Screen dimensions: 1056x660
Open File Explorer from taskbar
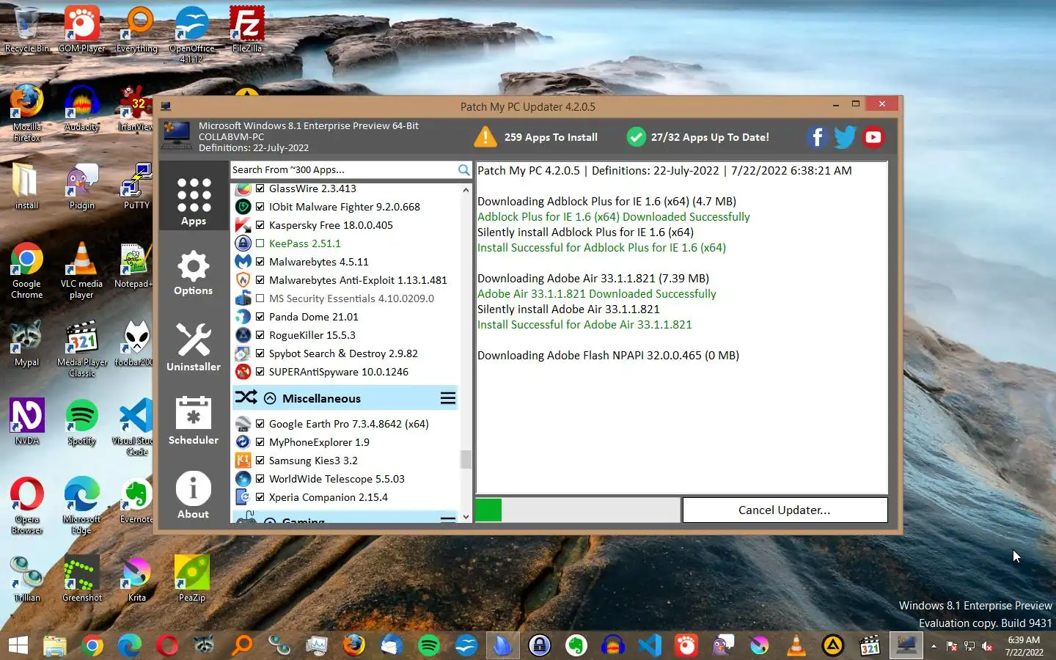pos(55,645)
